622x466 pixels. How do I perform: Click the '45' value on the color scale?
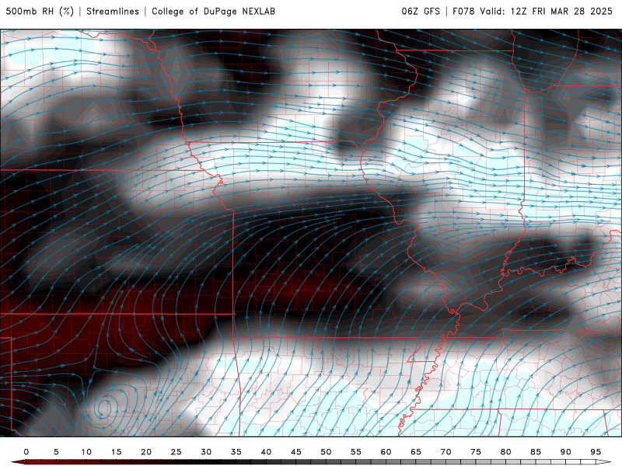pos(296,452)
